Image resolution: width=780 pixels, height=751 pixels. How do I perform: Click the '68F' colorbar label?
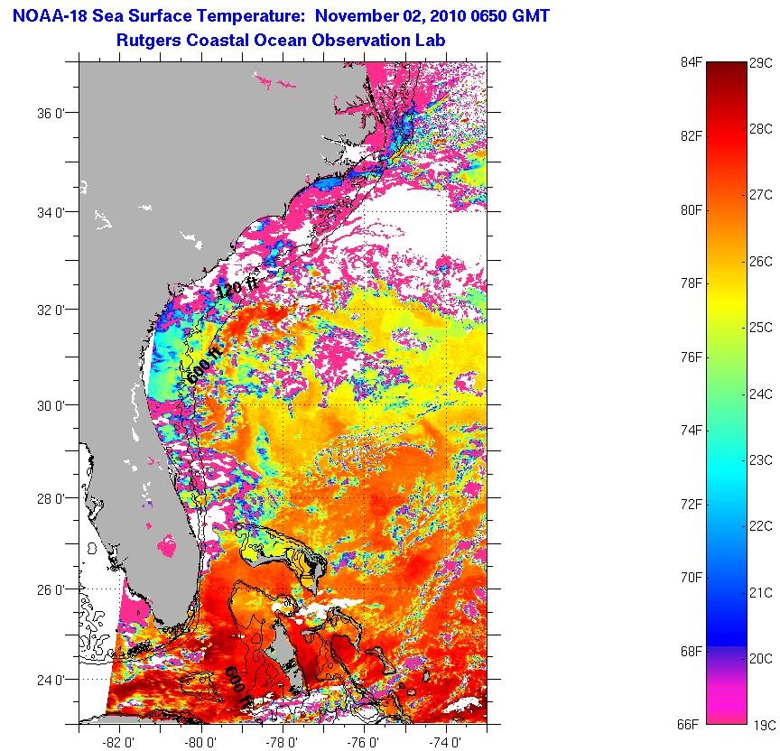tap(692, 651)
